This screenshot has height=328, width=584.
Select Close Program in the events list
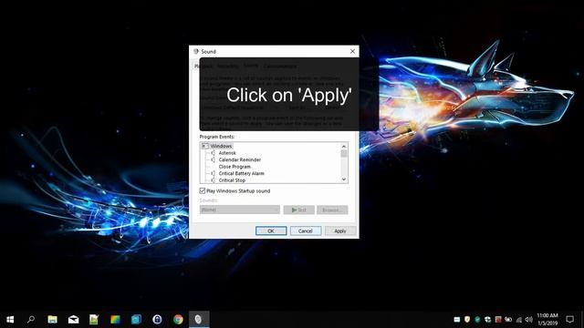point(235,167)
